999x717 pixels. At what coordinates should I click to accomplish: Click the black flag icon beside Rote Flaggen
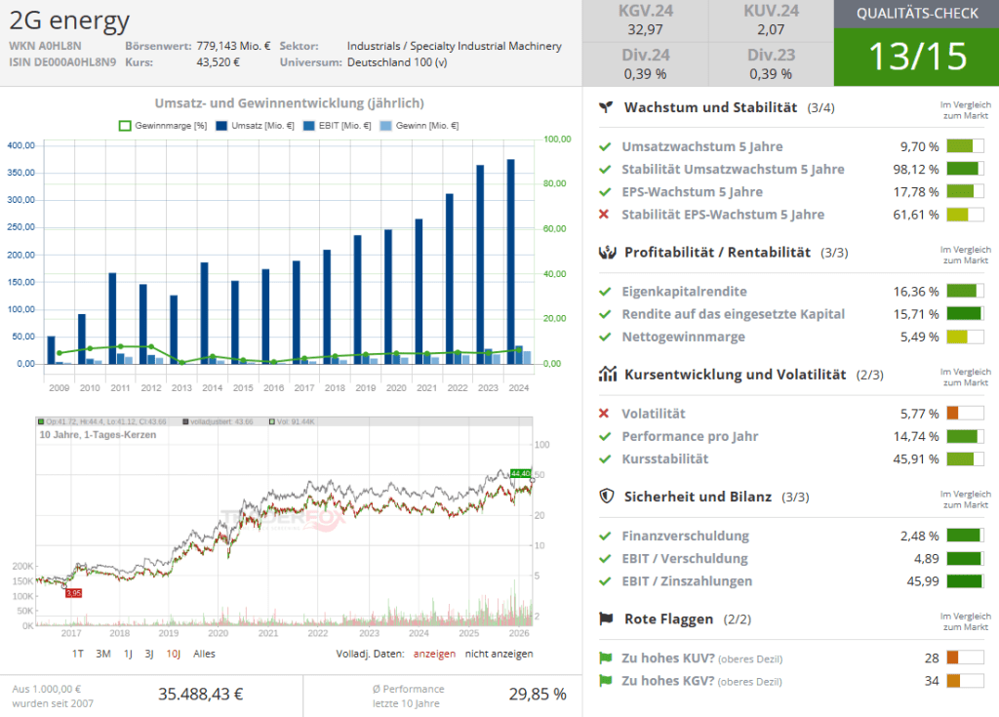point(606,618)
